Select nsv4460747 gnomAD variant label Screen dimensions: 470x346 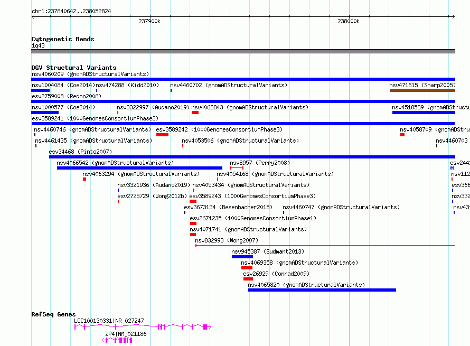[x=341, y=207]
